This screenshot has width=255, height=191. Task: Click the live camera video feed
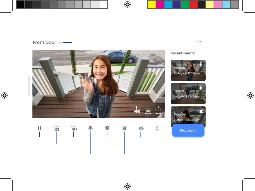pos(99,84)
